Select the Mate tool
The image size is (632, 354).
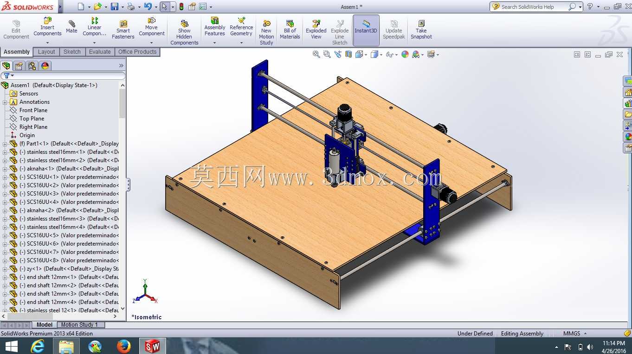(x=71, y=27)
